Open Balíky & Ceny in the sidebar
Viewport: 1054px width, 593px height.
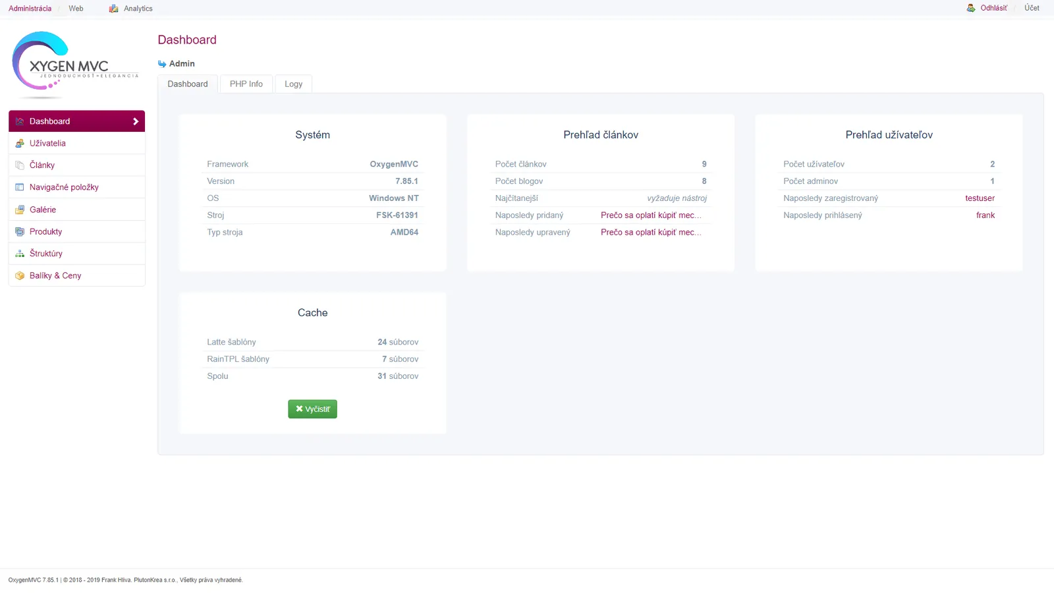(76, 275)
